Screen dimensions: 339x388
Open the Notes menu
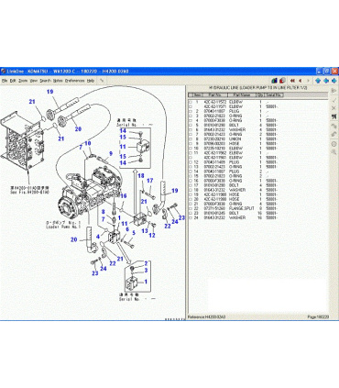pos(58,81)
